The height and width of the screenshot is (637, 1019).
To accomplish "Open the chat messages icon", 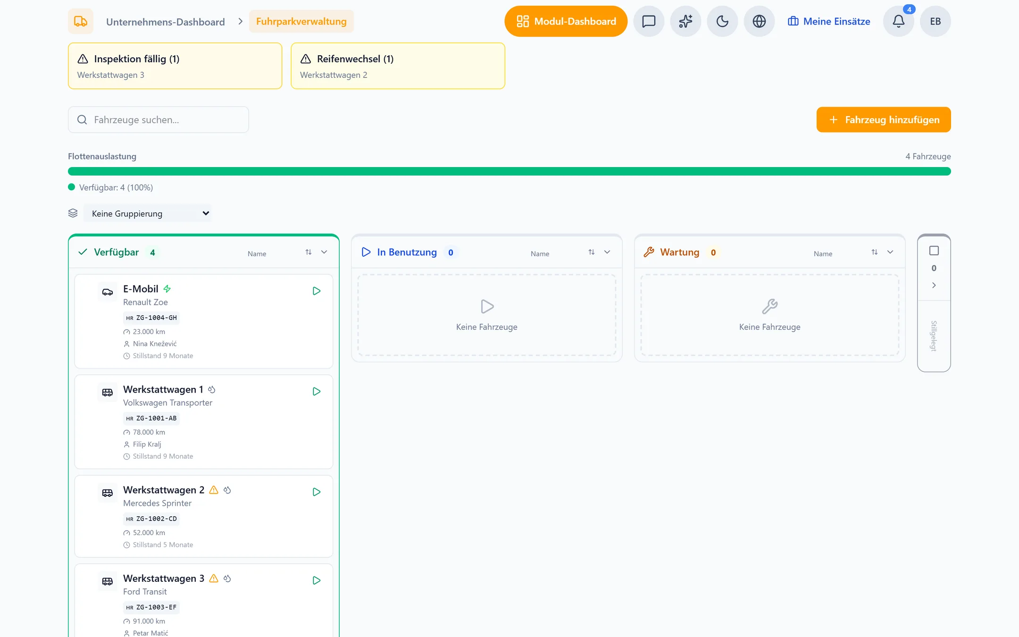I will pyautogui.click(x=649, y=21).
